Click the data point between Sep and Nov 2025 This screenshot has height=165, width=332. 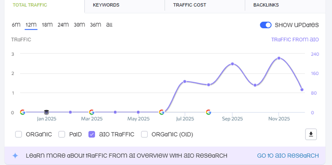[255, 85]
